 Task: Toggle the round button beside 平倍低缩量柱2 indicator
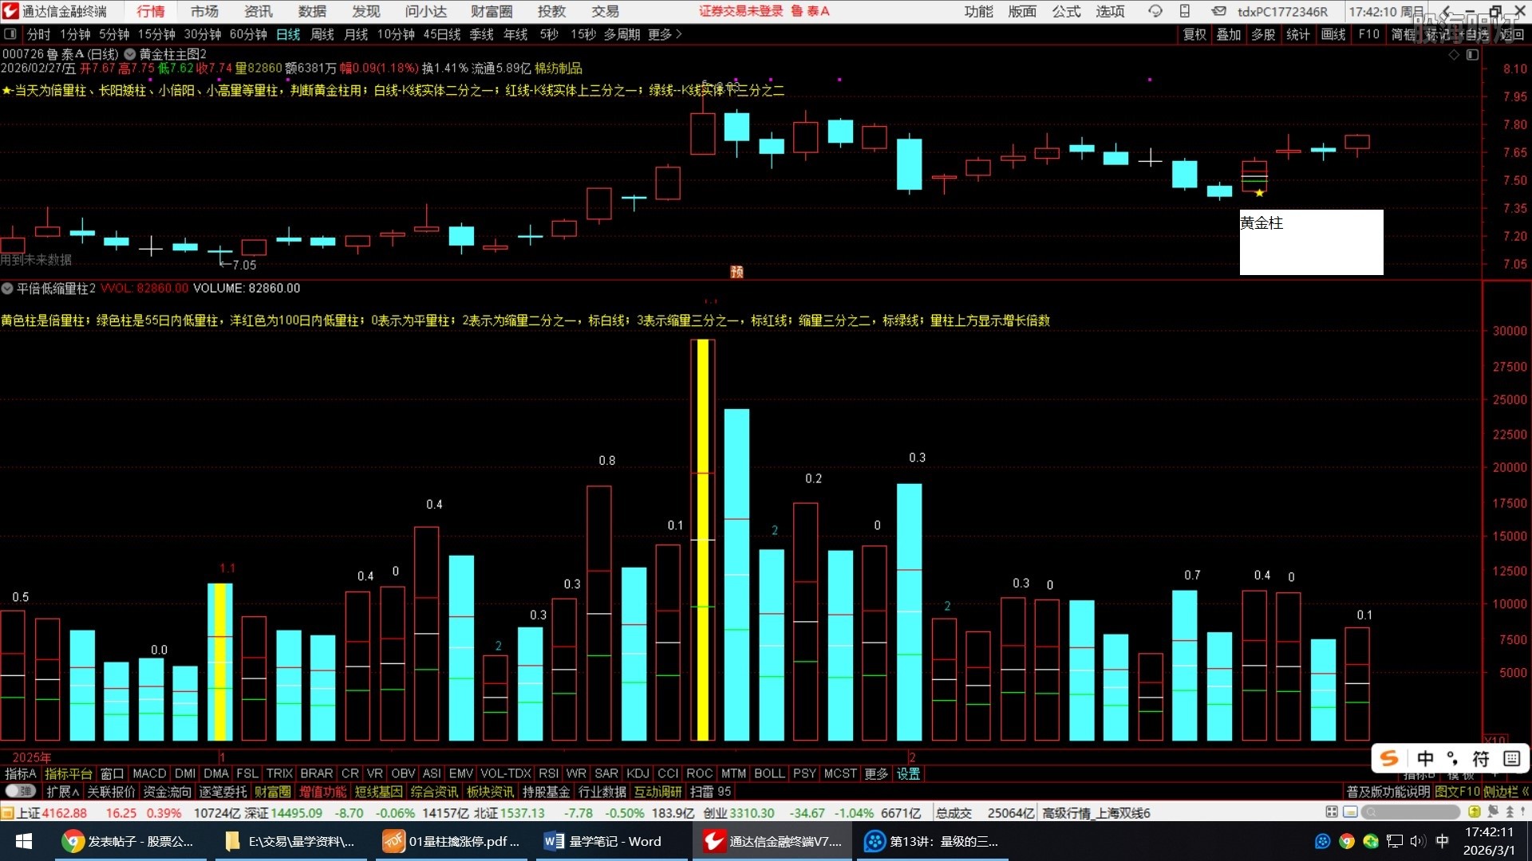pos(7,289)
